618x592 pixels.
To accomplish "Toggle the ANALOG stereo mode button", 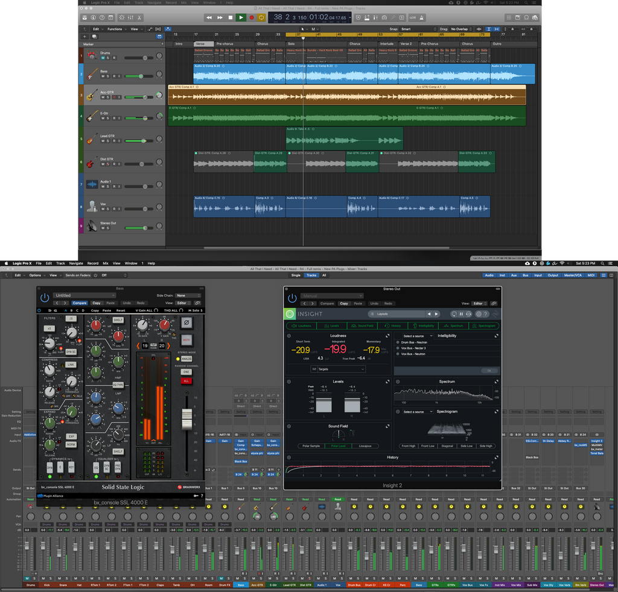I will point(186,359).
